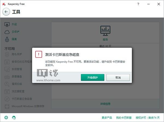Click the 取消 button in the dialog
This screenshot has height=122, width=164.
tap(118, 78)
